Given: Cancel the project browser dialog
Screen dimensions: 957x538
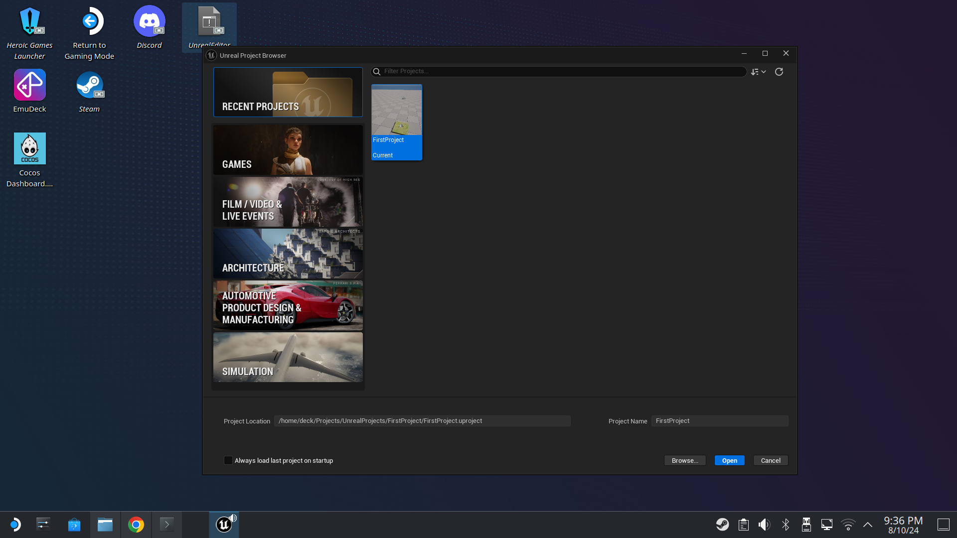Looking at the screenshot, I should click(770, 460).
